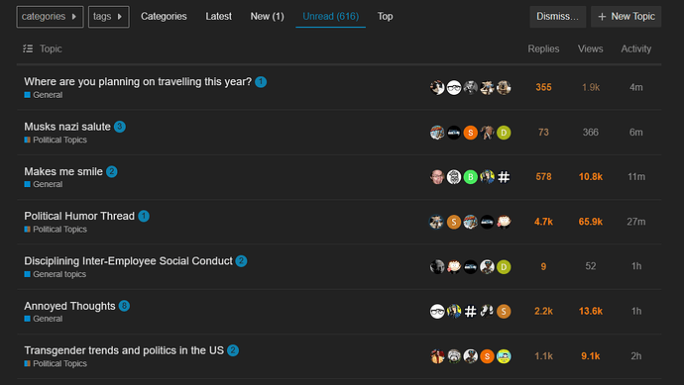Open Where are you planning on travelling topic
Viewport: 684px width, 385px height.
[138, 82]
